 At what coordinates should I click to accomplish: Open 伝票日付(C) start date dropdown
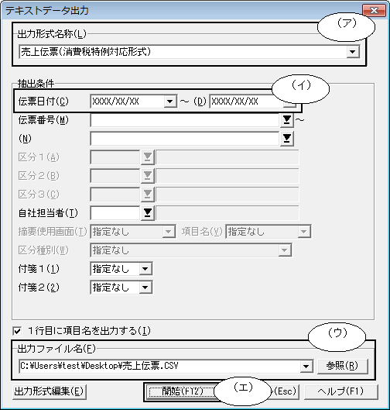[170, 102]
